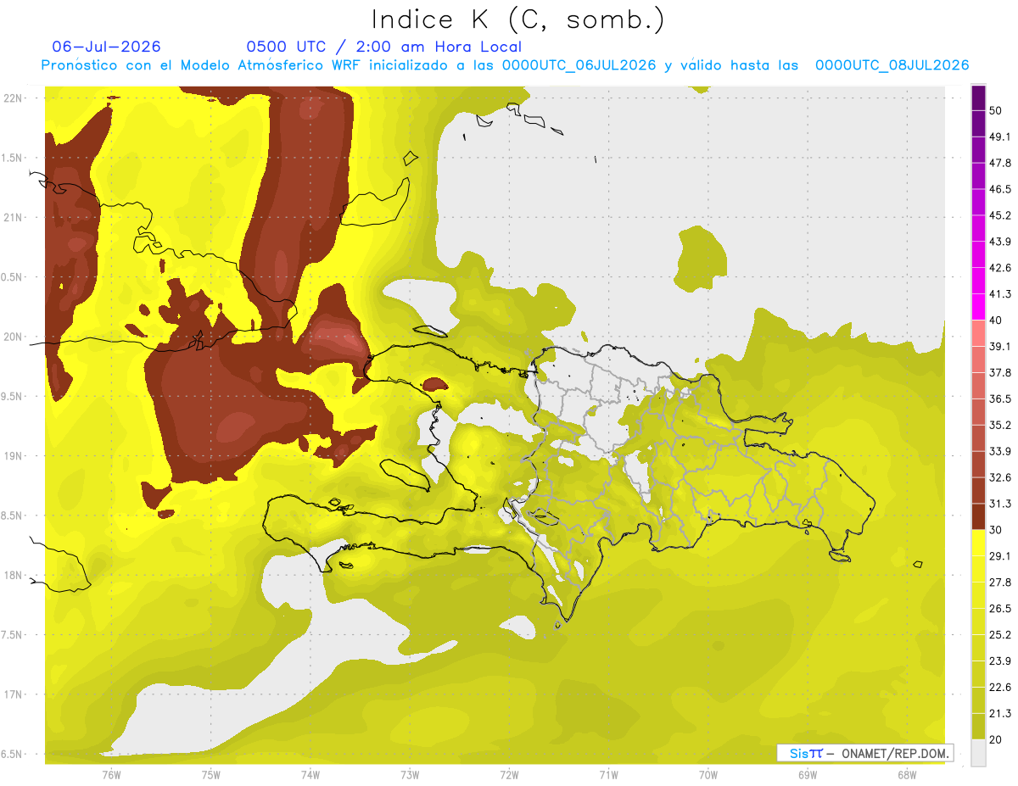The height and width of the screenshot is (786, 1018).
Task: Click the longitude label "69W"
Action: point(807,775)
